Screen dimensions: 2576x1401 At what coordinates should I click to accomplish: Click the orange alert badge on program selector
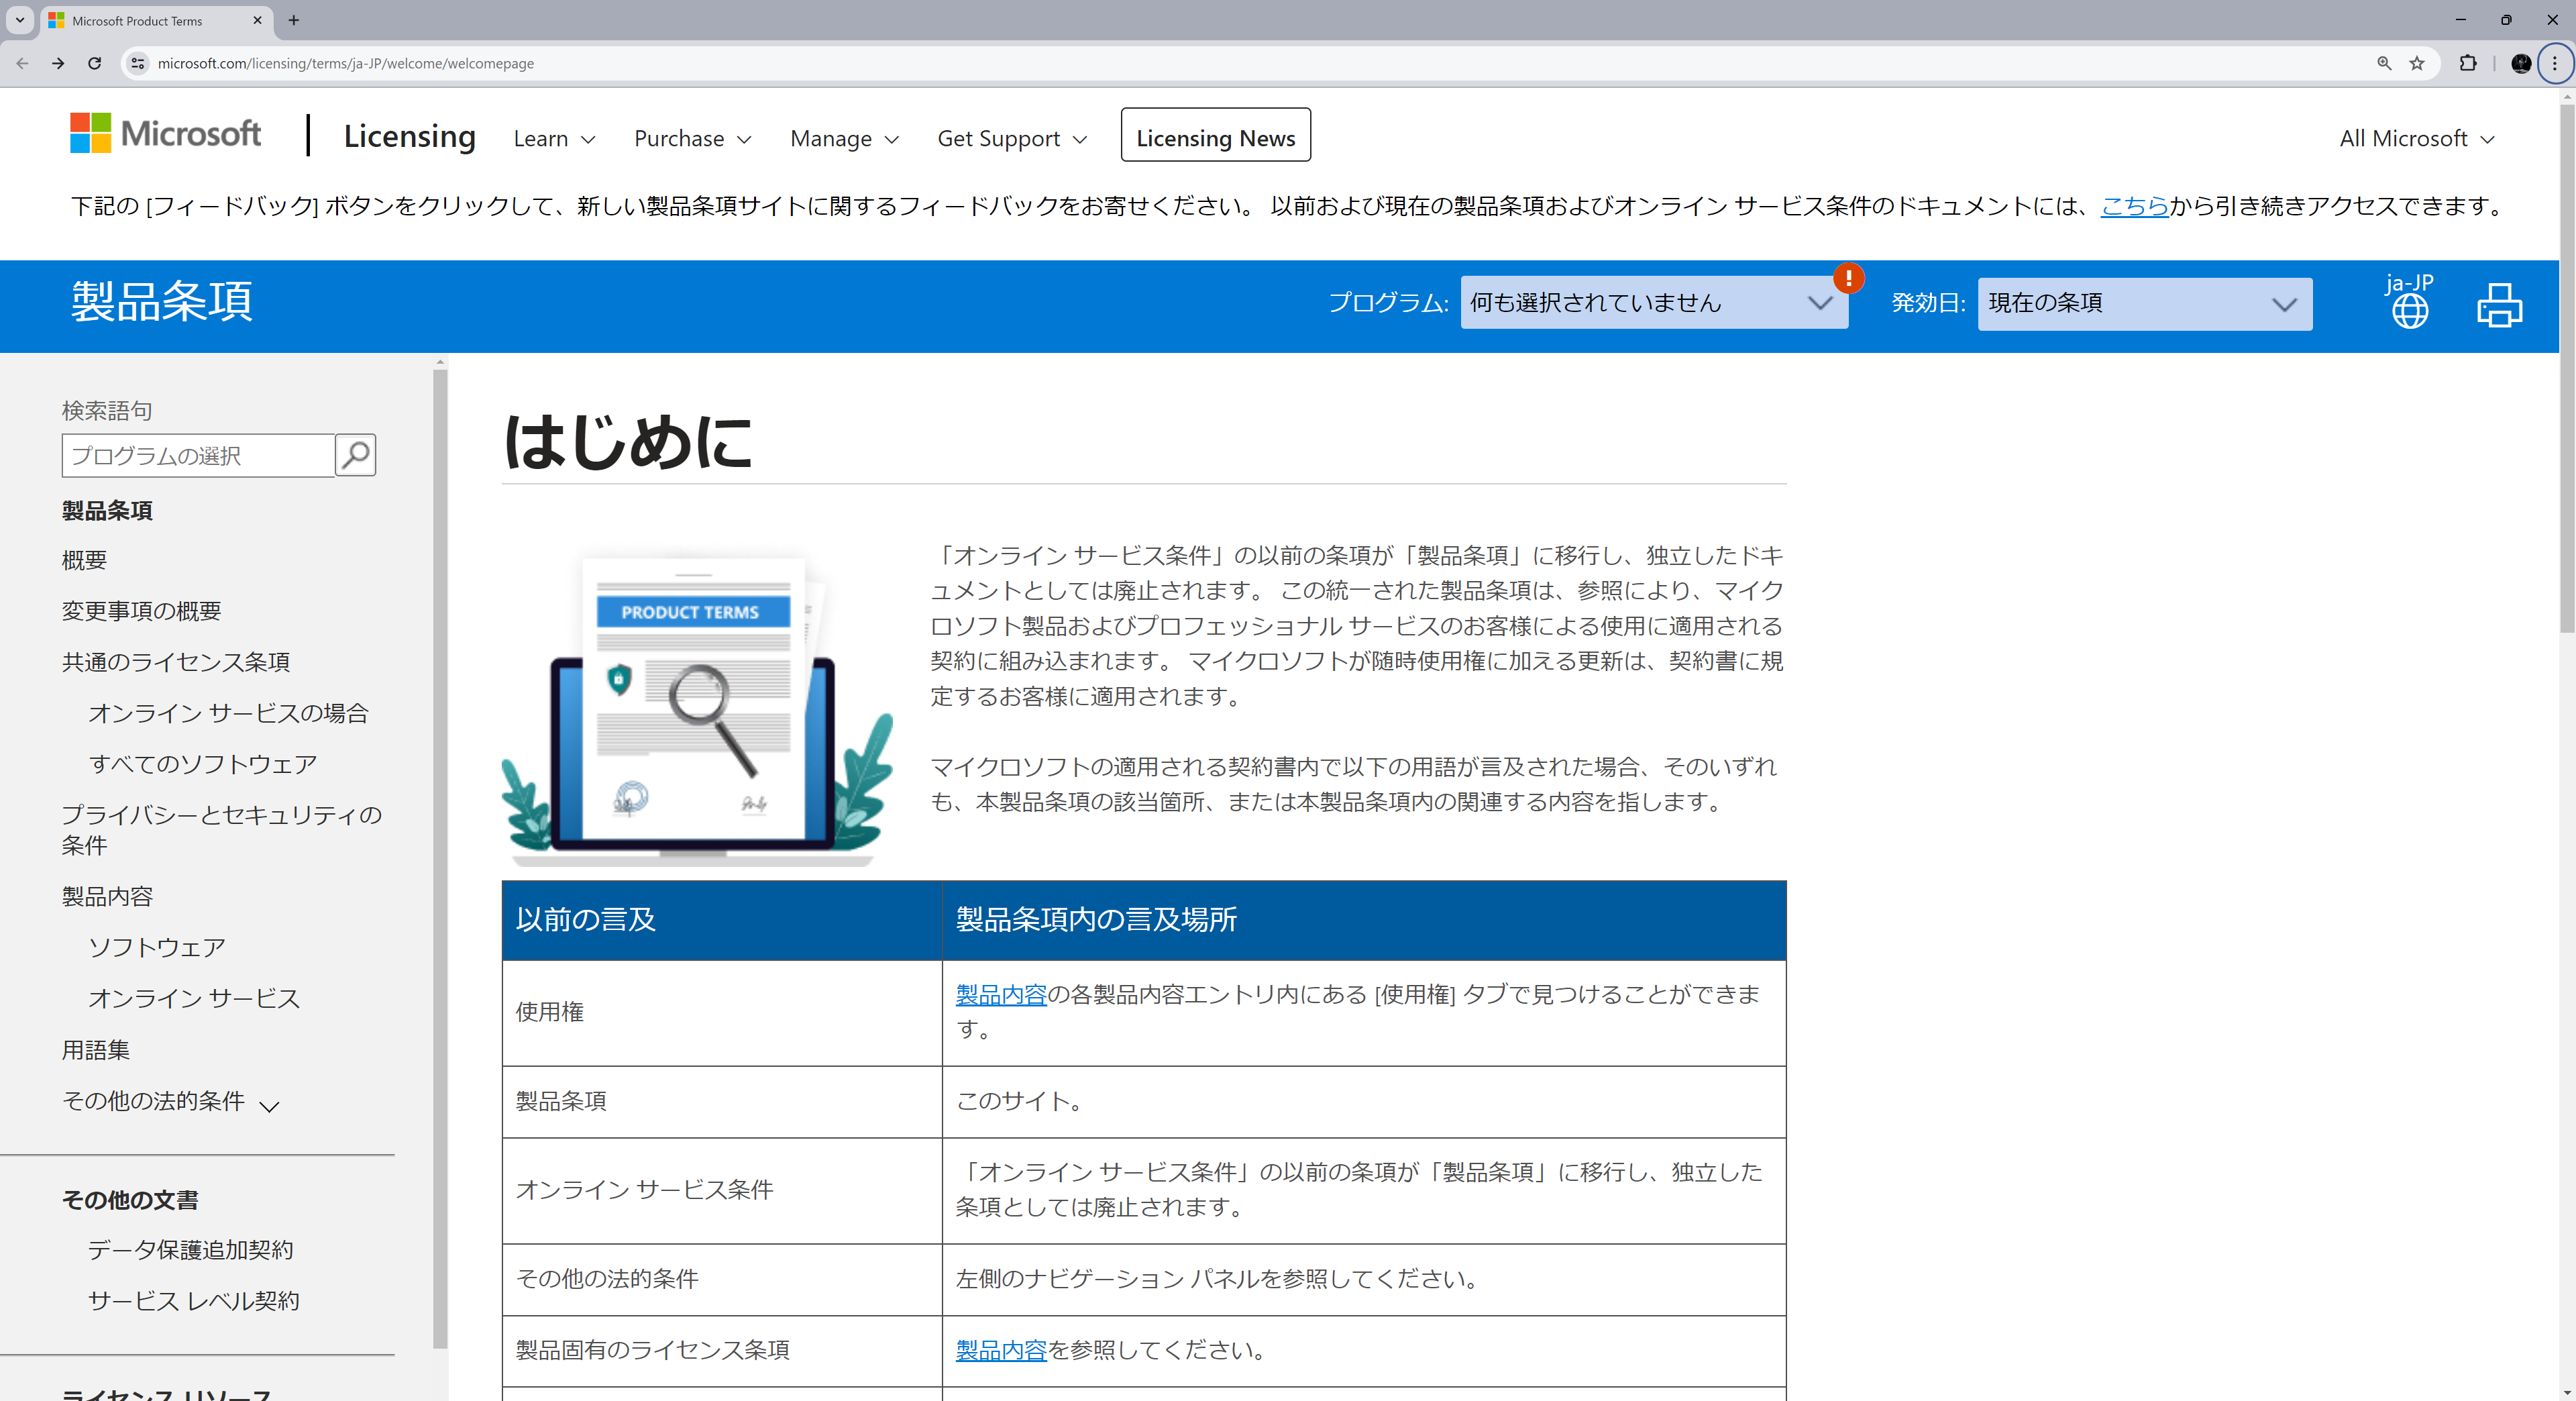pos(1848,278)
